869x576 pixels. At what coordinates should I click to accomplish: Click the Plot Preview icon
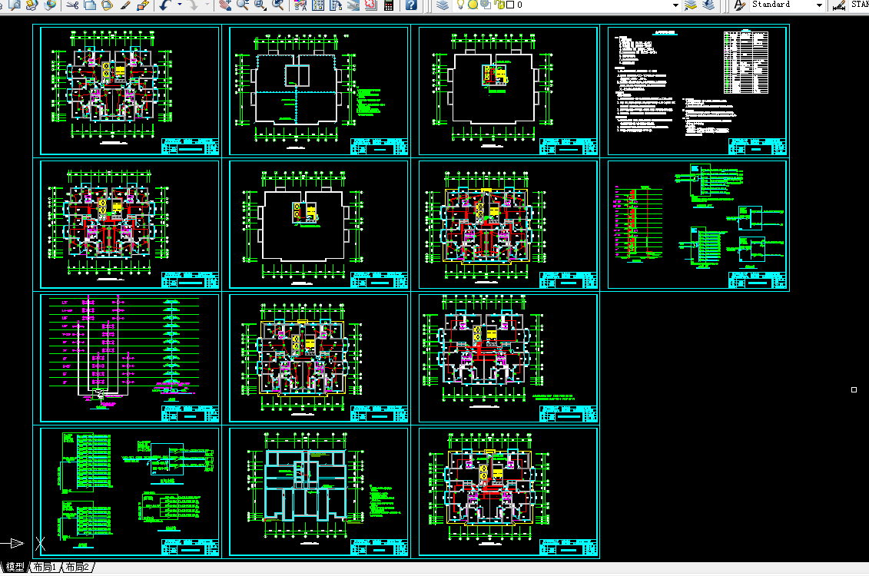click(x=15, y=5)
